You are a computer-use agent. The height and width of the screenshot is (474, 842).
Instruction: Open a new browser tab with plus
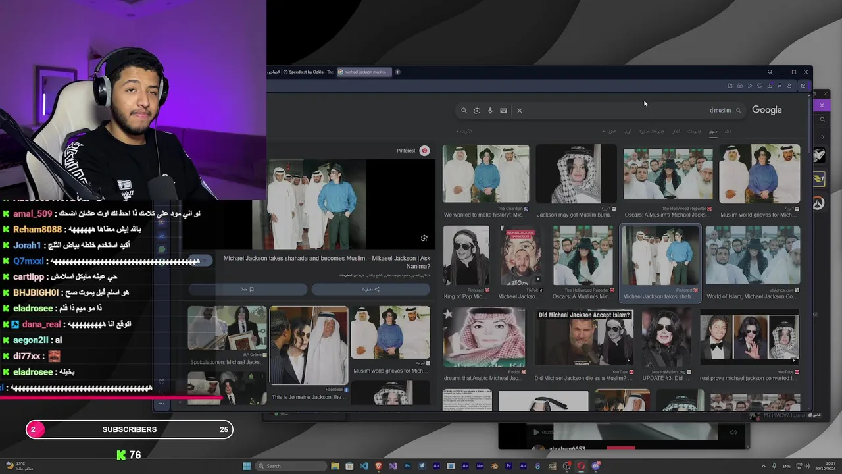[397, 72]
